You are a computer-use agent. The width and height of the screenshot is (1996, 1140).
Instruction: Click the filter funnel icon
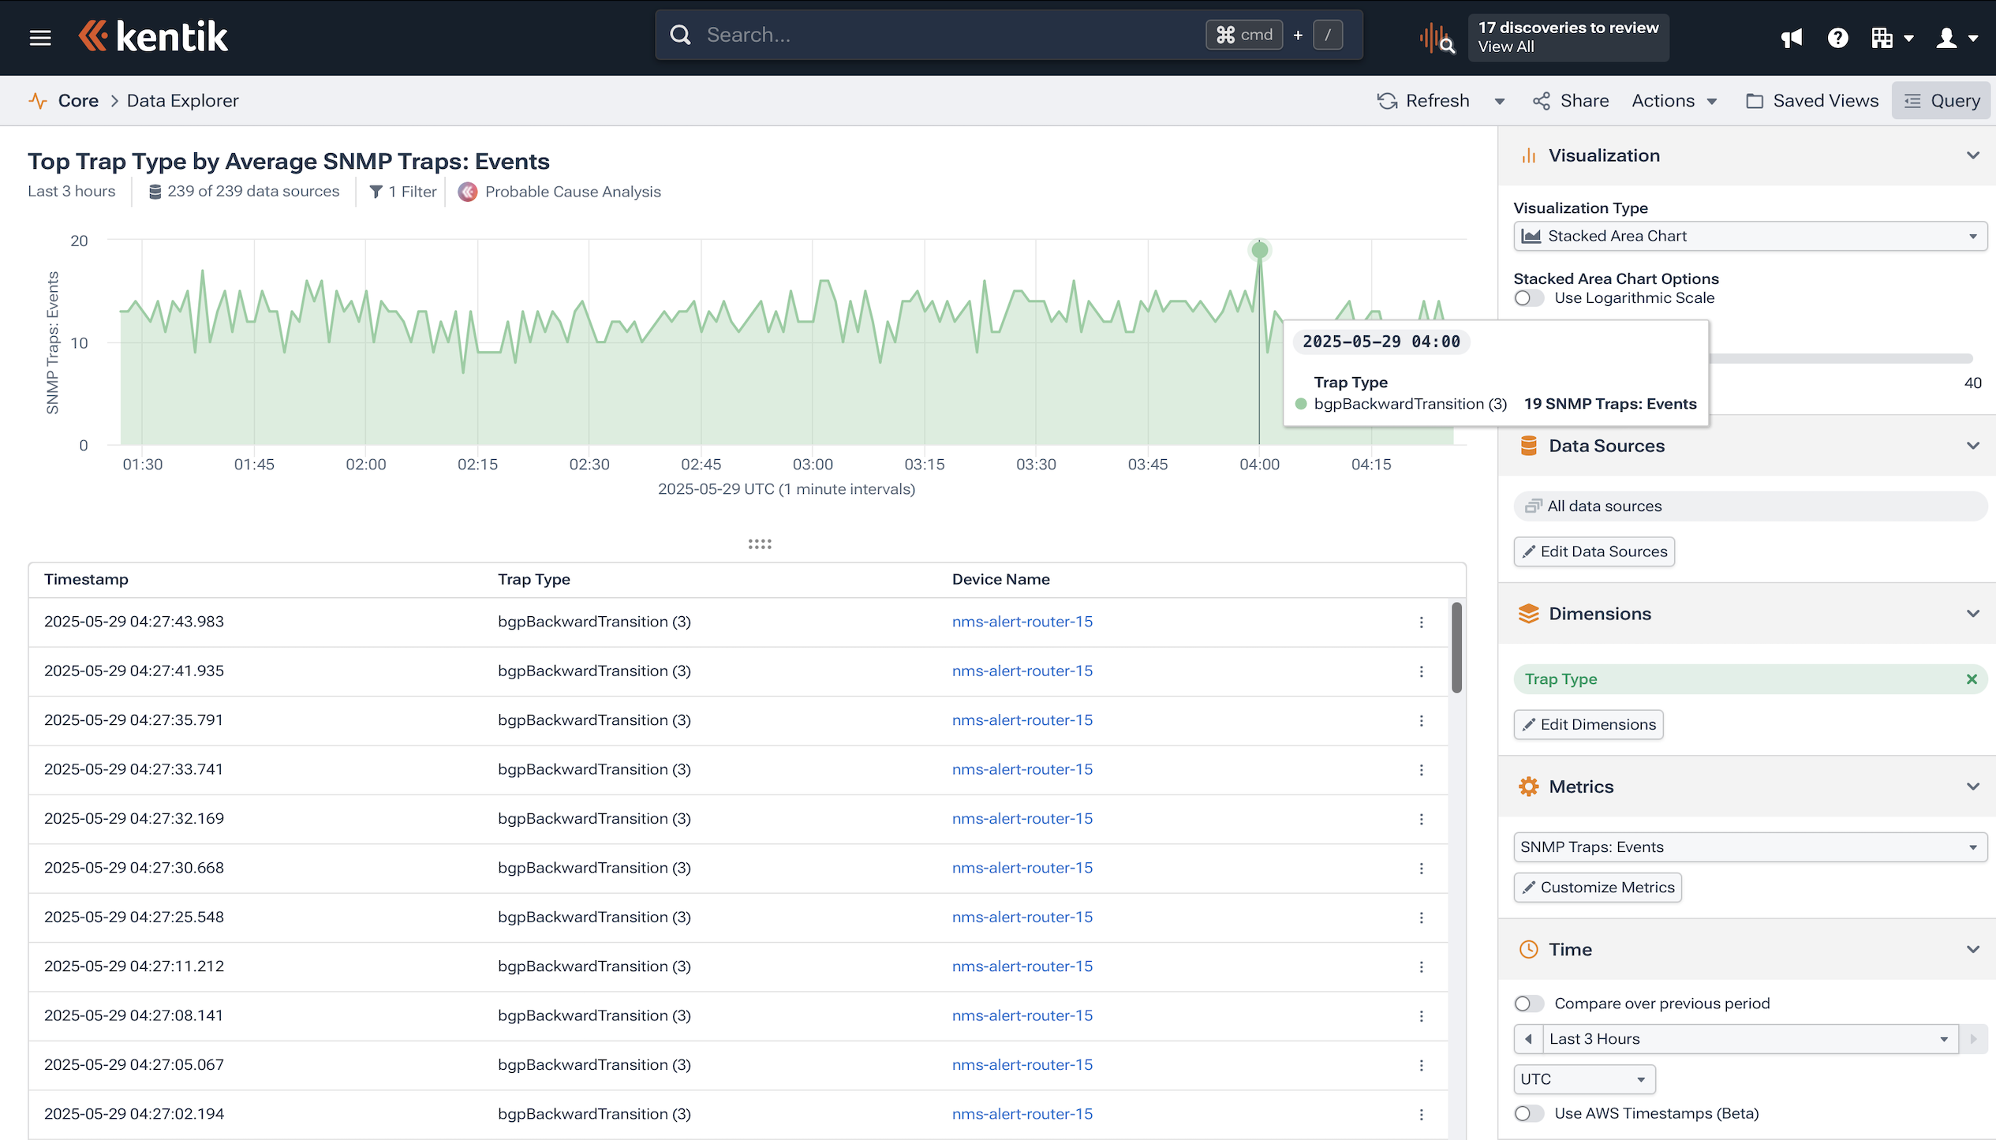click(x=376, y=192)
